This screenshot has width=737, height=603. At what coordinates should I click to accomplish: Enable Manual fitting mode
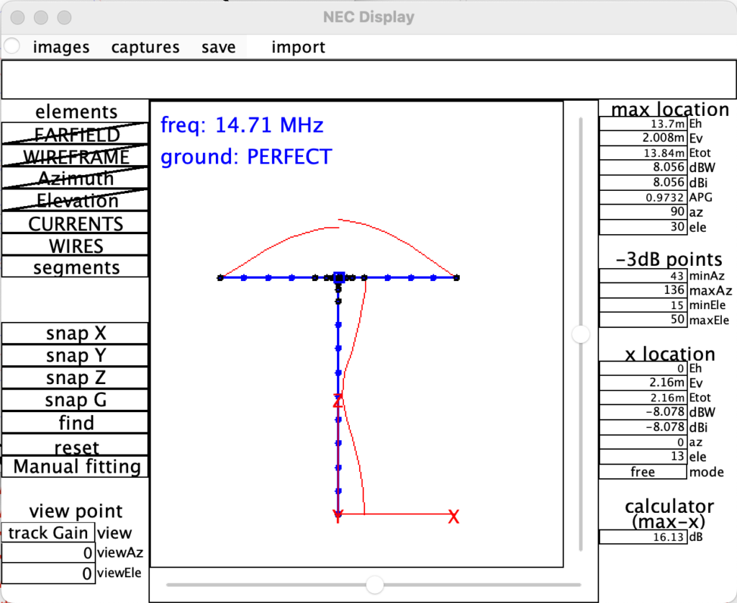tap(75, 466)
